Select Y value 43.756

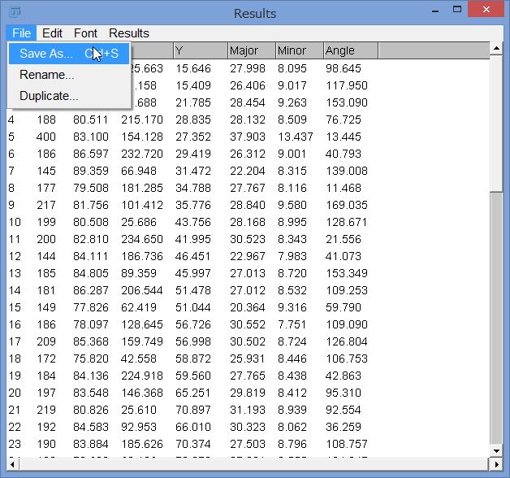click(193, 223)
